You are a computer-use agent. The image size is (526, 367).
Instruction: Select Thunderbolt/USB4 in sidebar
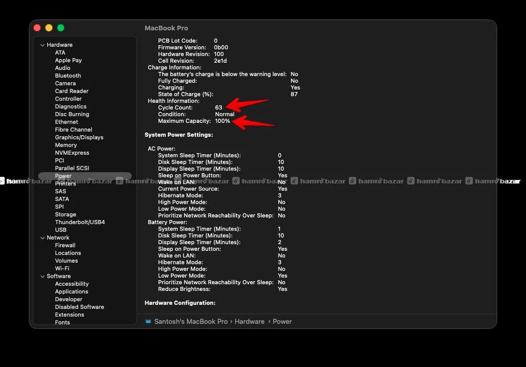point(80,222)
